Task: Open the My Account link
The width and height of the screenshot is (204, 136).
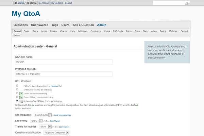Action: [44, 3]
